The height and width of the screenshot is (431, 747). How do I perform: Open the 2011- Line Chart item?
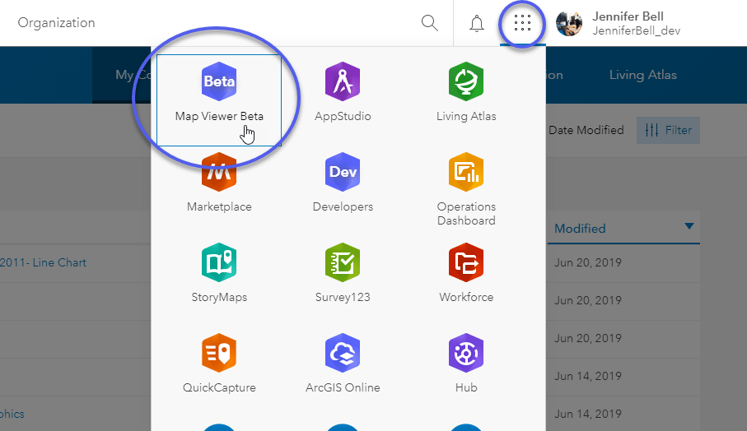tap(43, 262)
